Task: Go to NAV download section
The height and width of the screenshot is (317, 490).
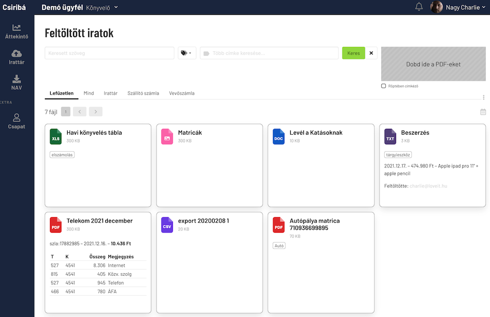Action: tap(16, 82)
